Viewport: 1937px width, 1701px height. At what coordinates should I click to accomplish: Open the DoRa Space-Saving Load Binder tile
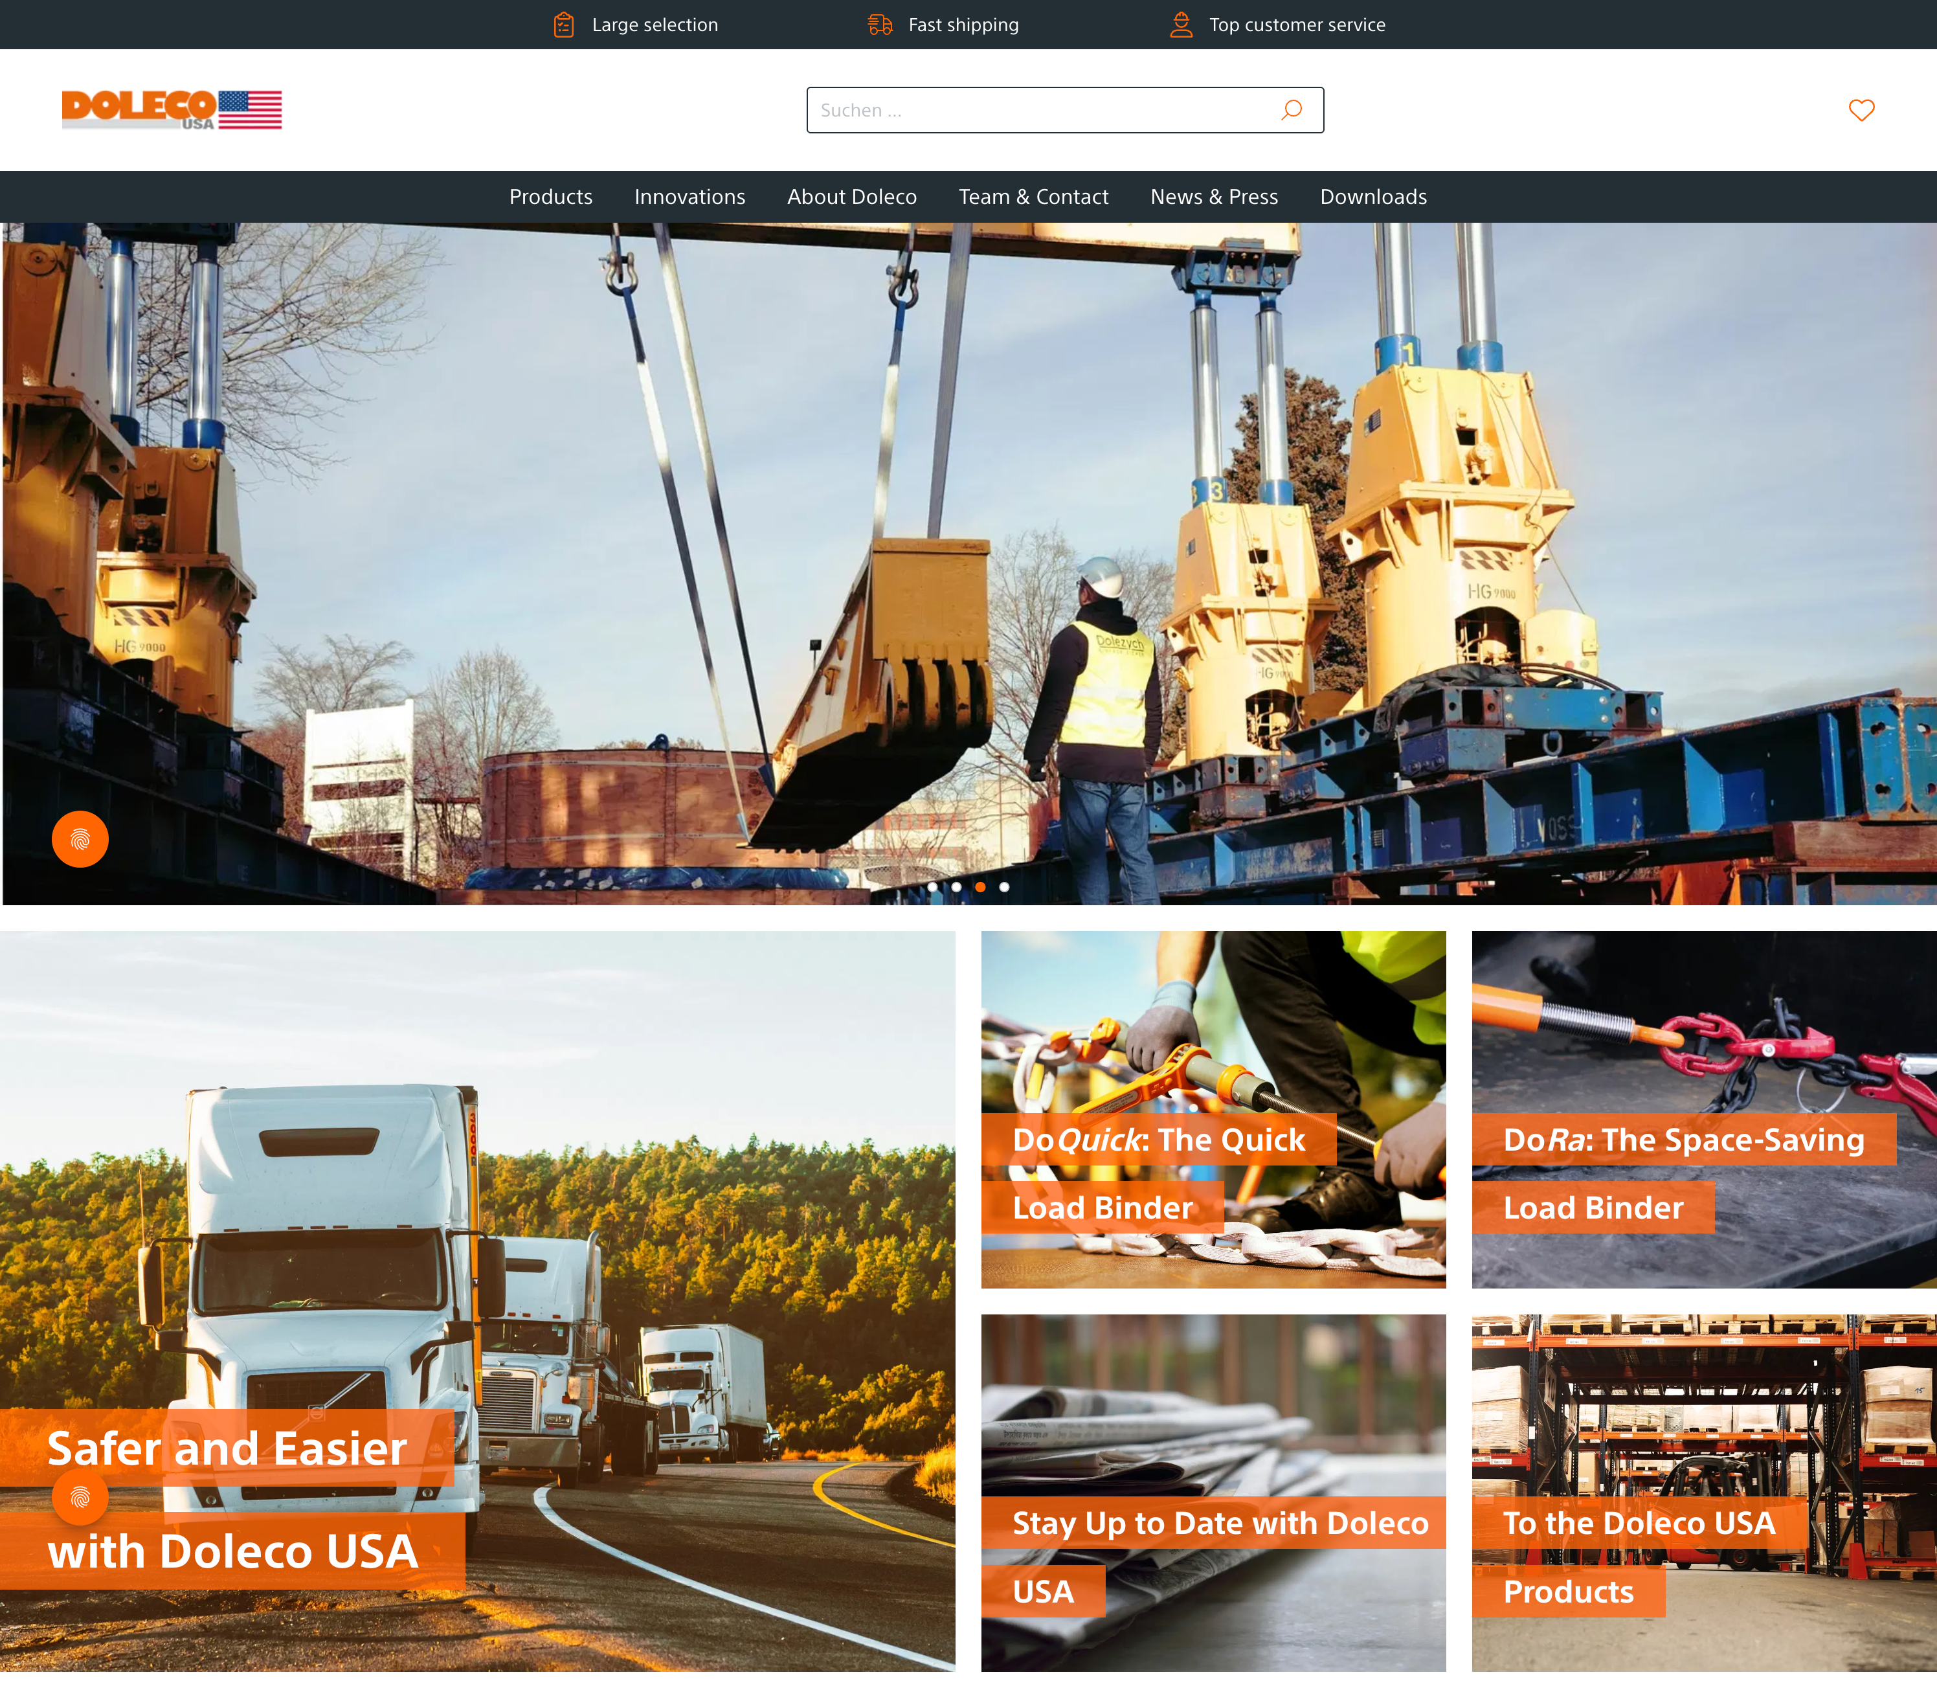(1703, 1109)
